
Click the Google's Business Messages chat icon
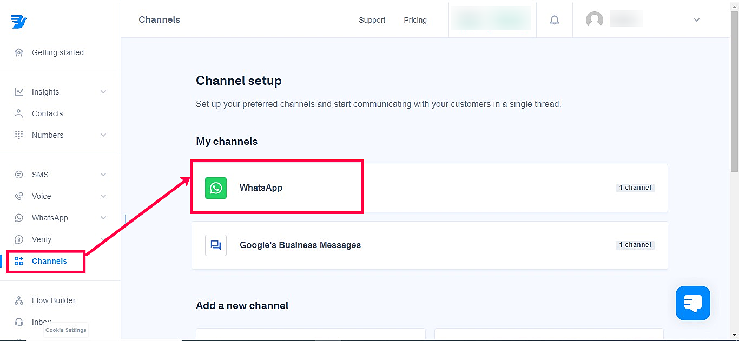point(216,245)
